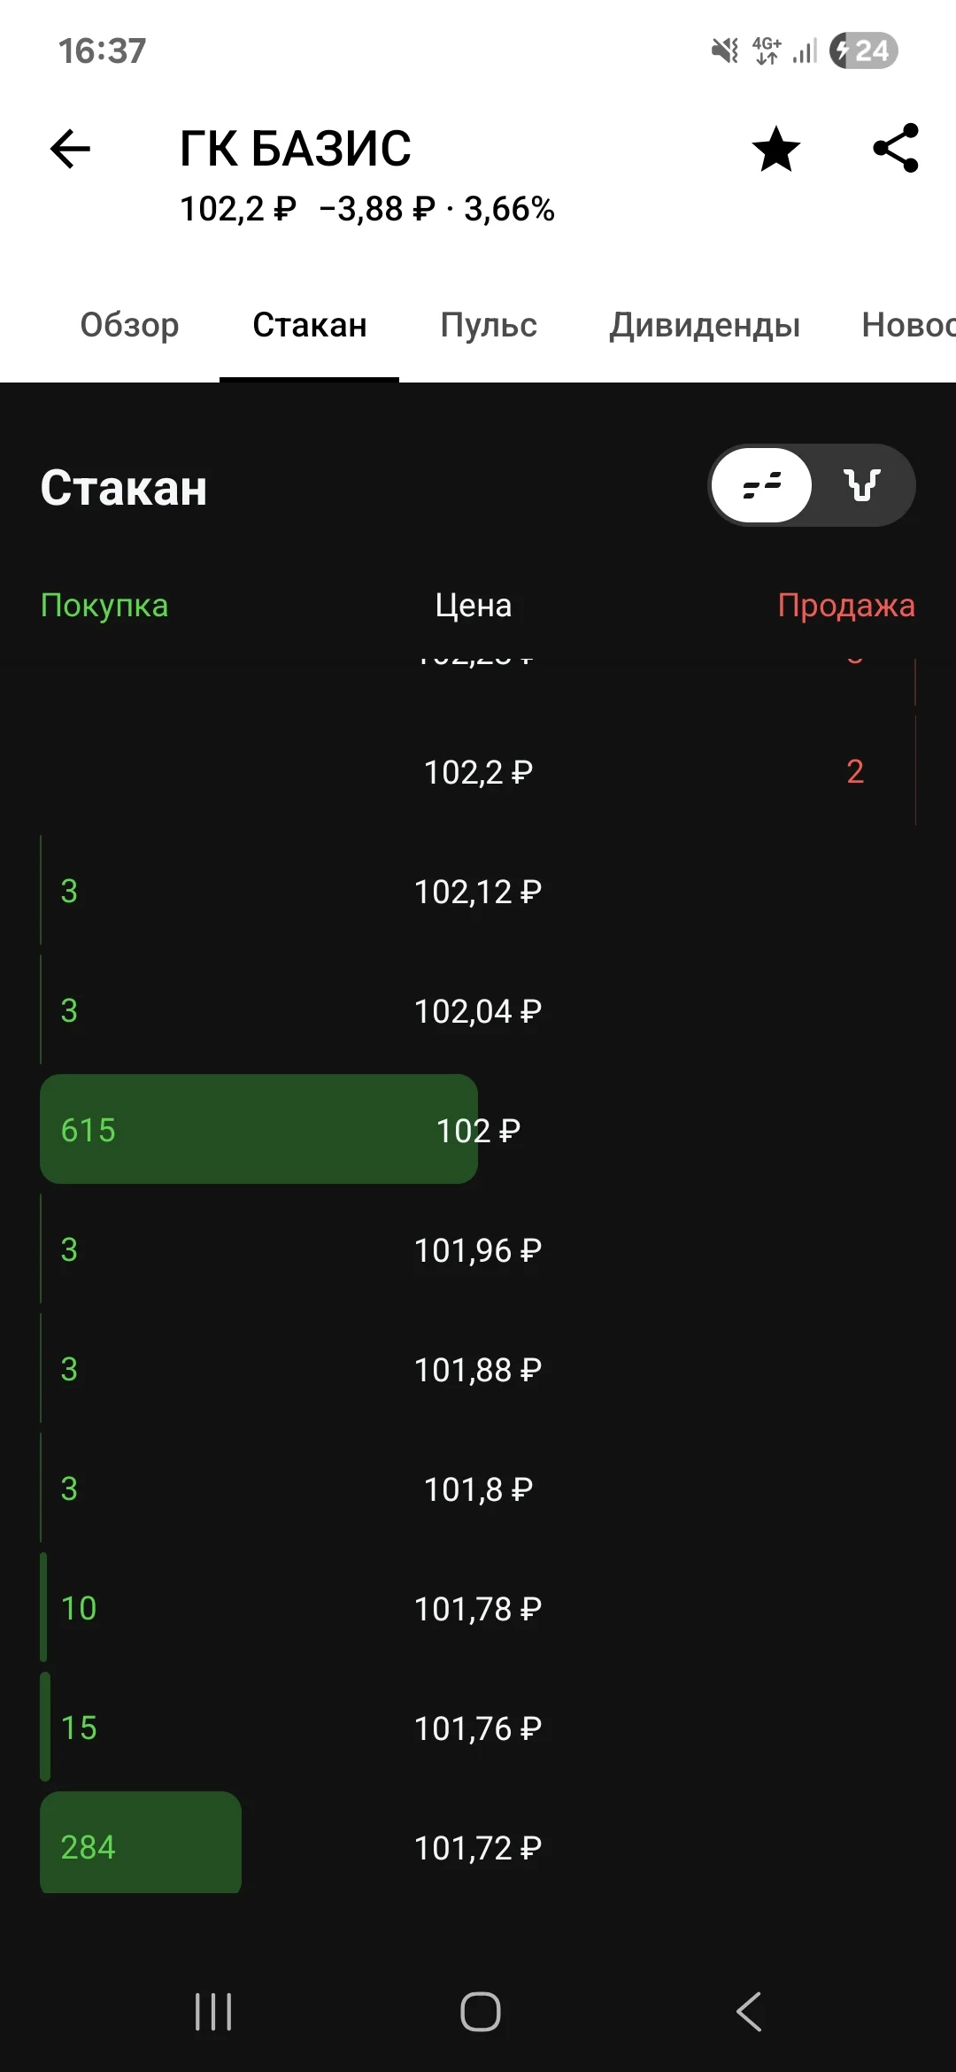Open the Дивиденды tab

coord(705,325)
